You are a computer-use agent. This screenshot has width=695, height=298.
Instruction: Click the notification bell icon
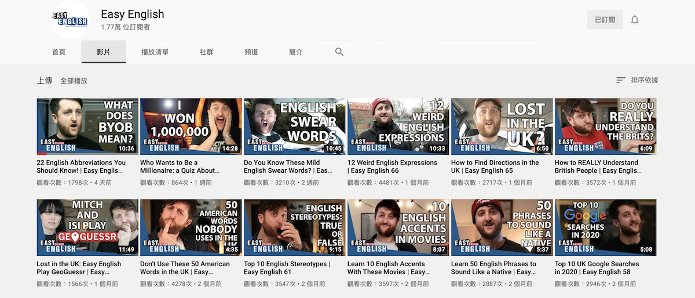635,20
